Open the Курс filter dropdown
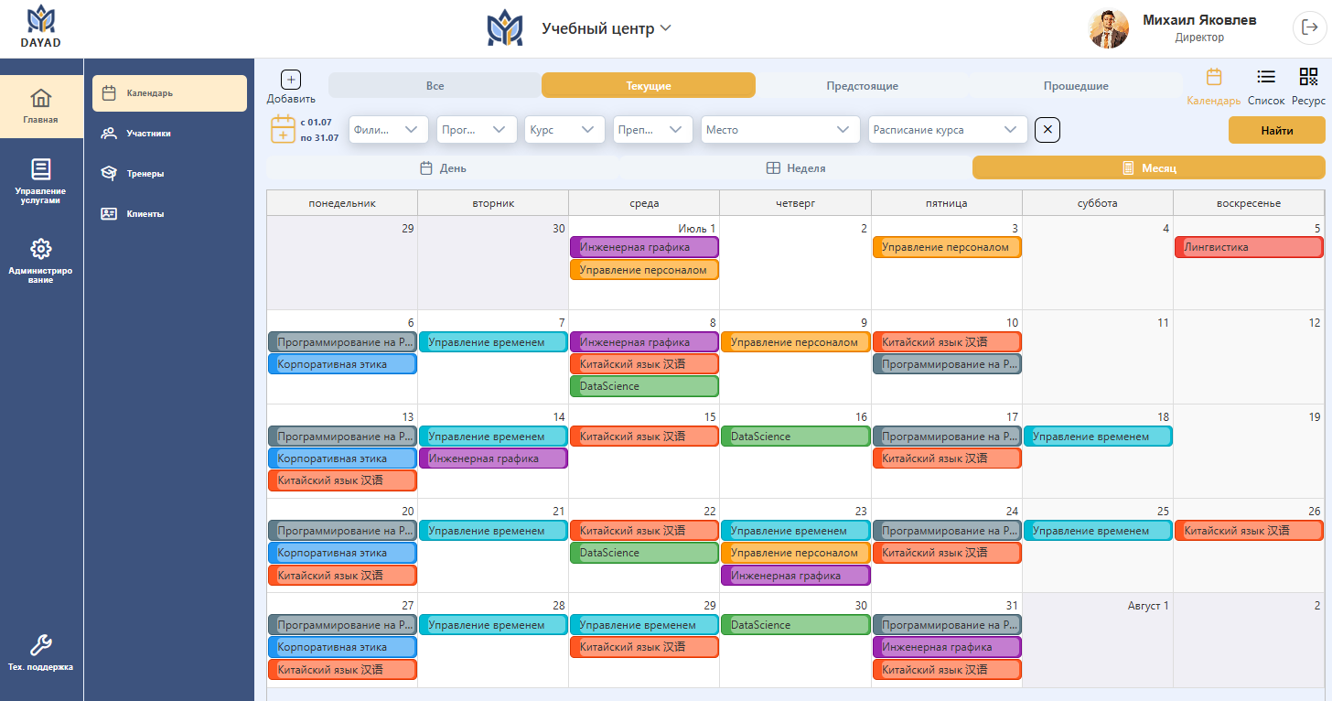The width and height of the screenshot is (1332, 701). coord(564,130)
